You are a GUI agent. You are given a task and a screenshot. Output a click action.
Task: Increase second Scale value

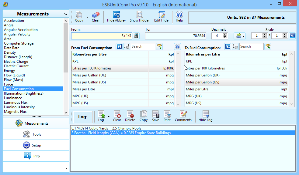pyautogui.click(x=285, y=35)
